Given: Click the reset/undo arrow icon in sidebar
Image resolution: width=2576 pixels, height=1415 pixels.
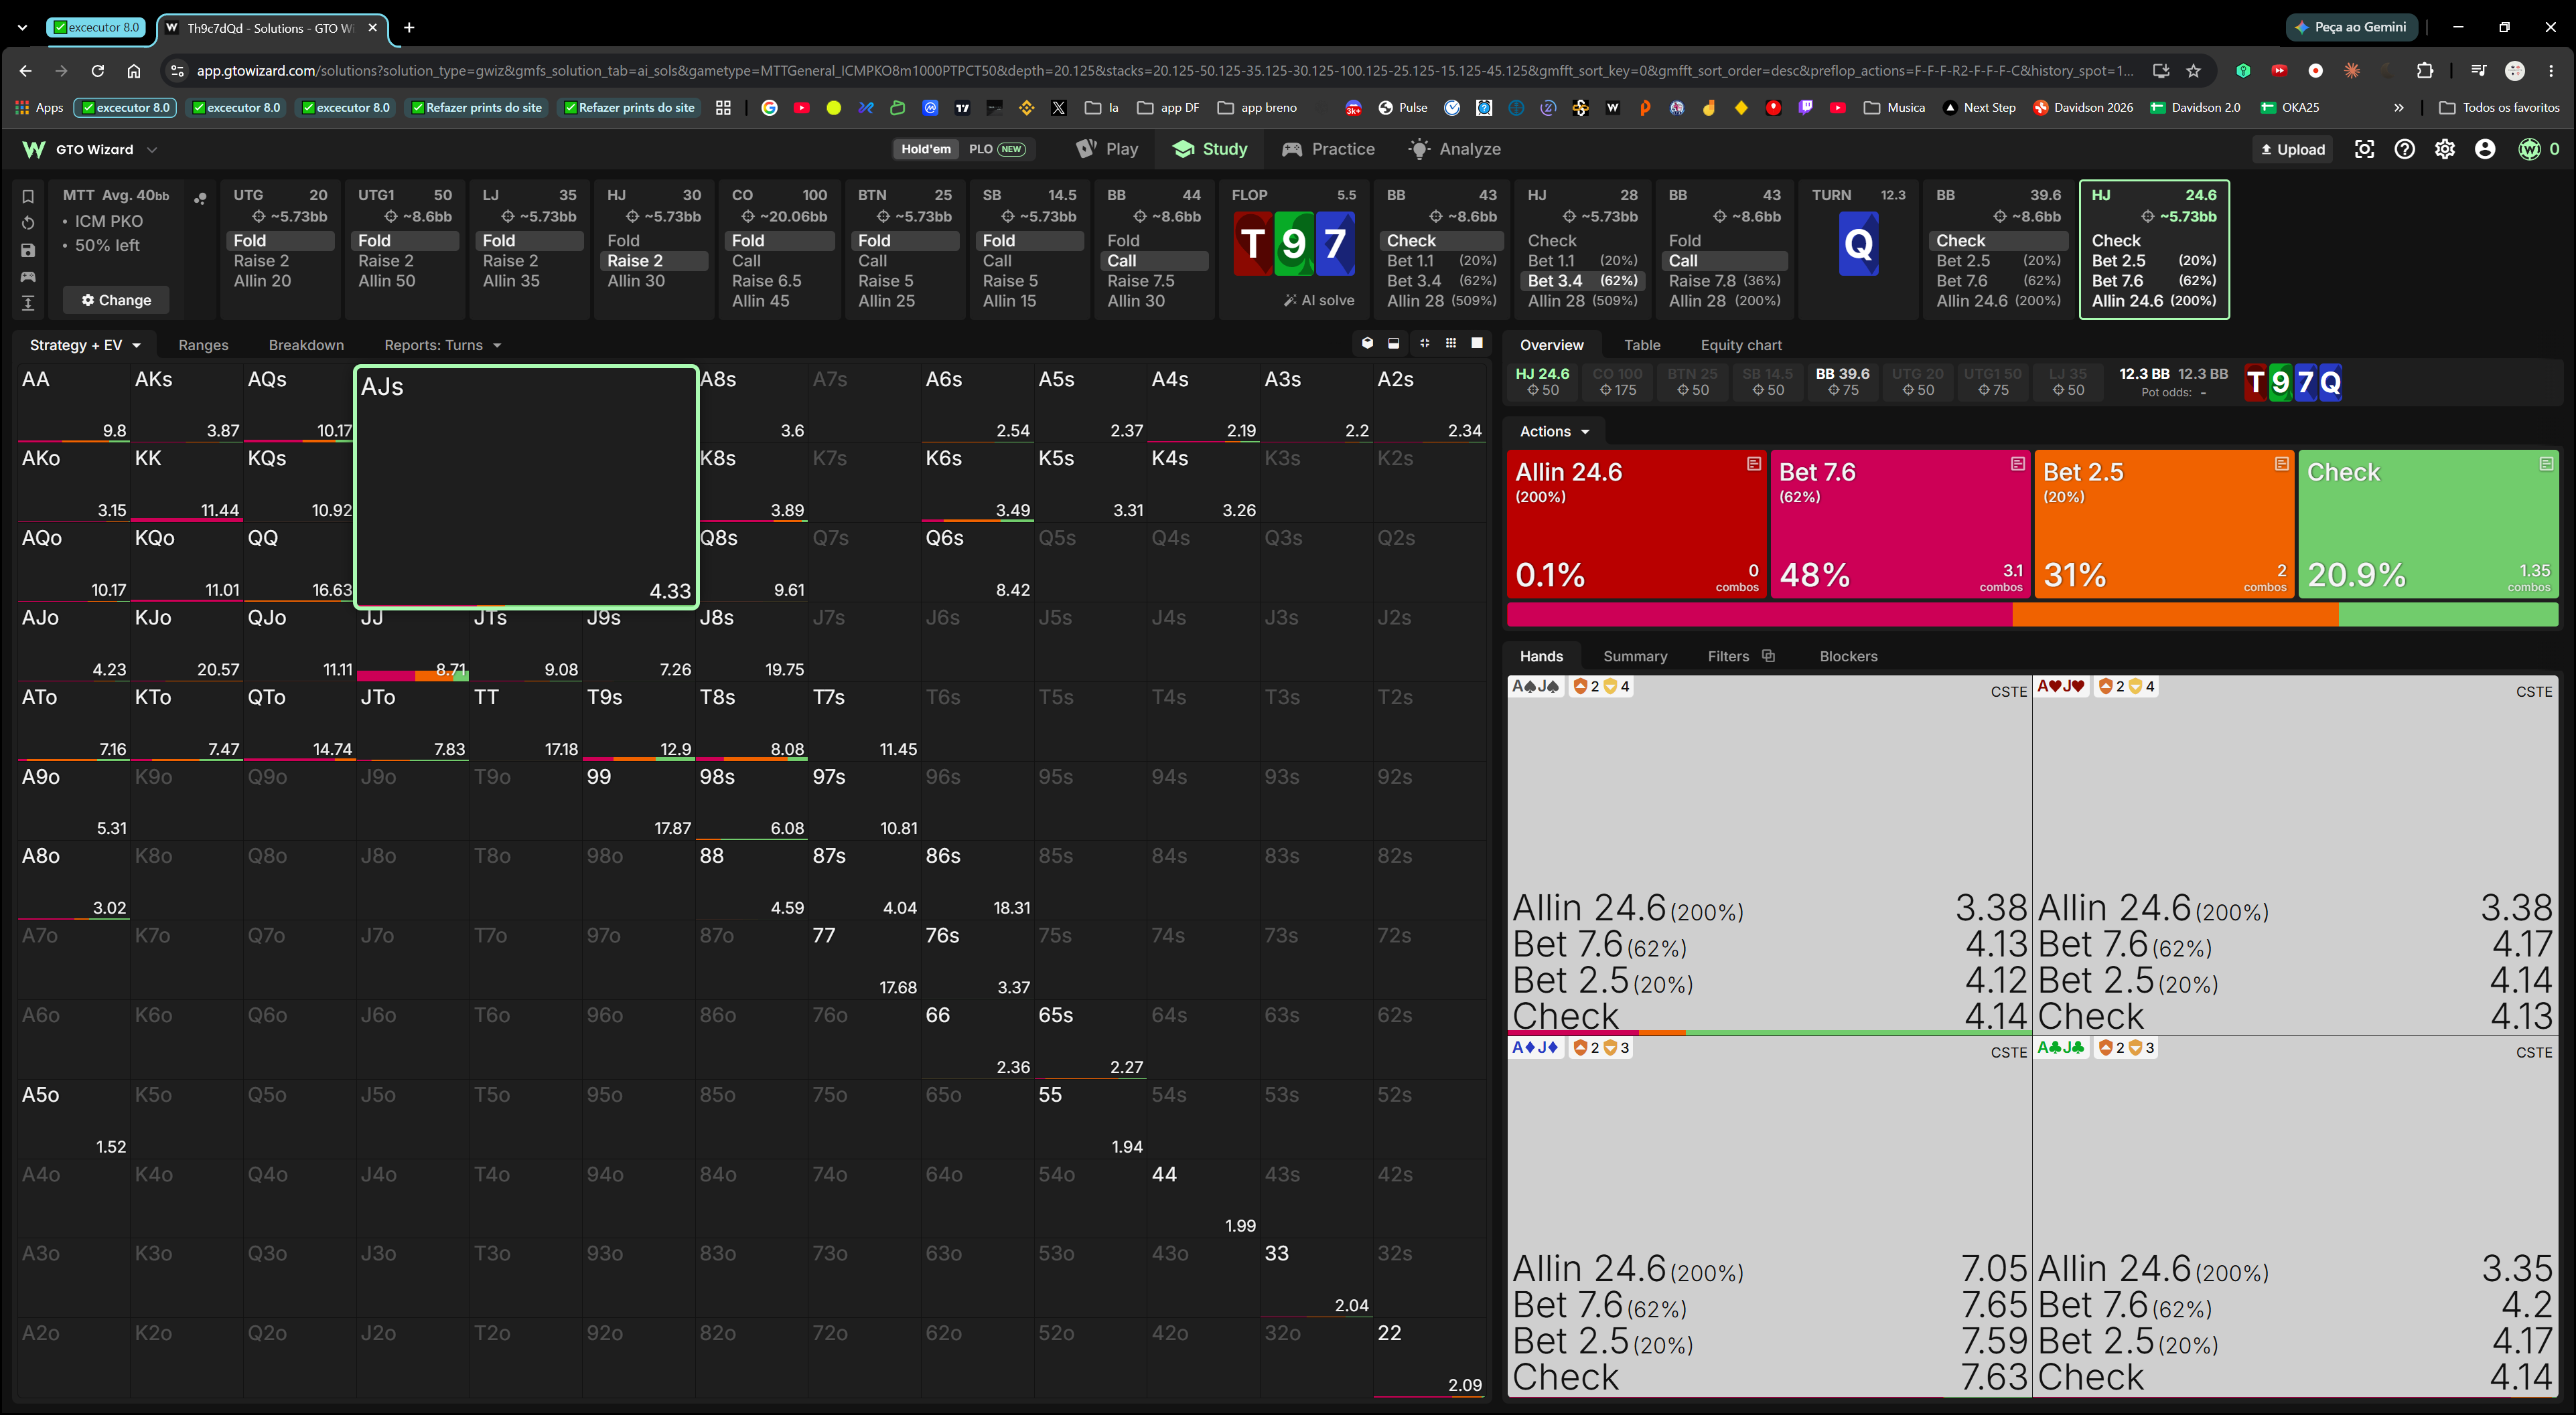Looking at the screenshot, I should (28, 223).
